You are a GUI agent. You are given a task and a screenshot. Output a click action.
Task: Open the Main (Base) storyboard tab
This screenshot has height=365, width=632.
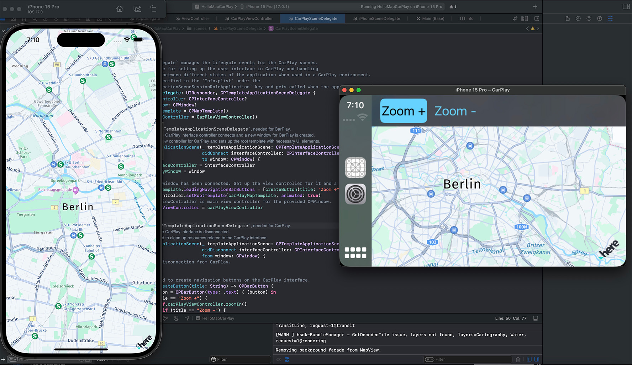(x=430, y=18)
